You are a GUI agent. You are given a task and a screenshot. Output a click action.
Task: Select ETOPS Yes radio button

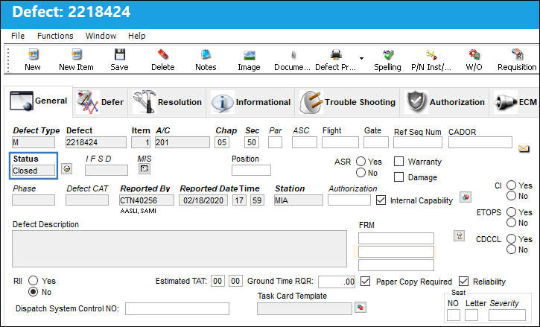click(511, 212)
